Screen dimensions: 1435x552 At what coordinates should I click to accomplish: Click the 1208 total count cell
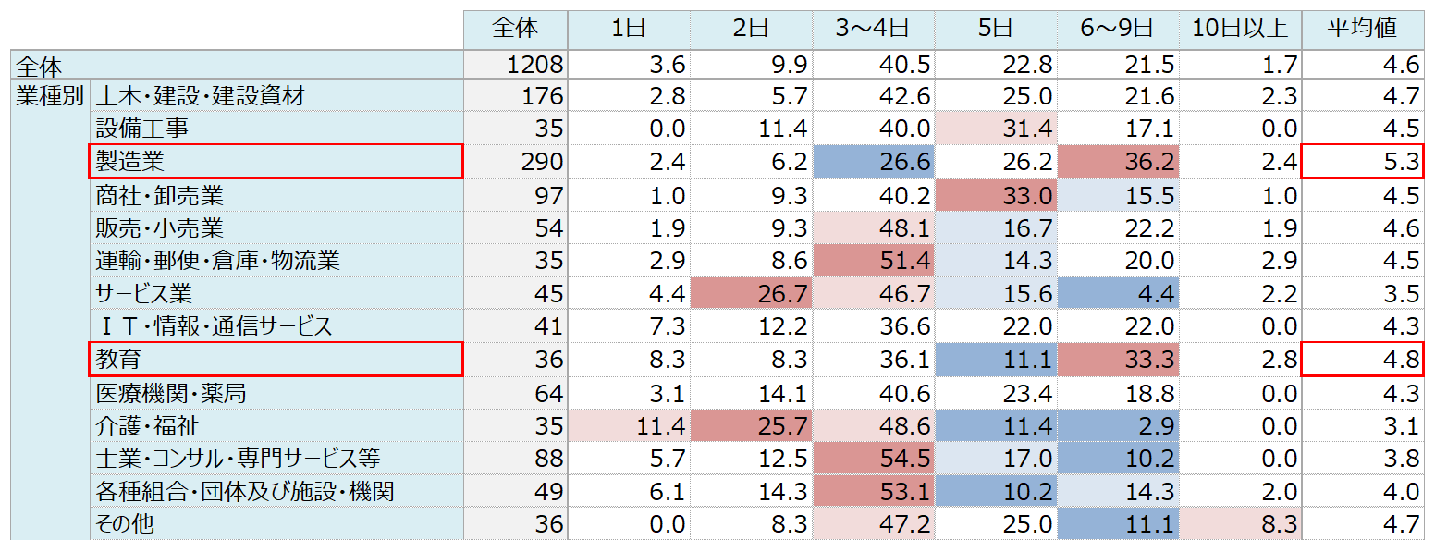pos(515,65)
